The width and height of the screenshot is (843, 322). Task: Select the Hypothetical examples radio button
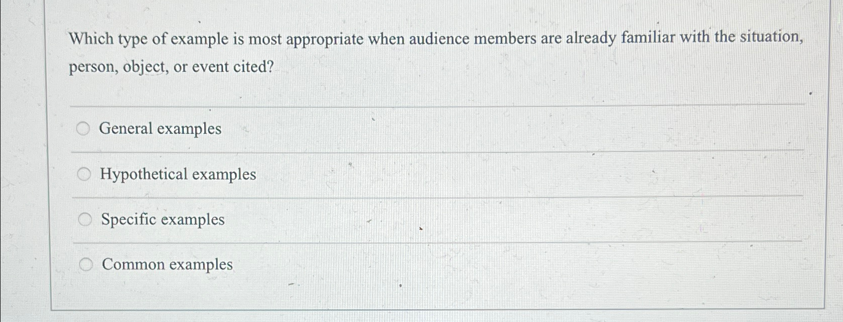pyautogui.click(x=85, y=174)
